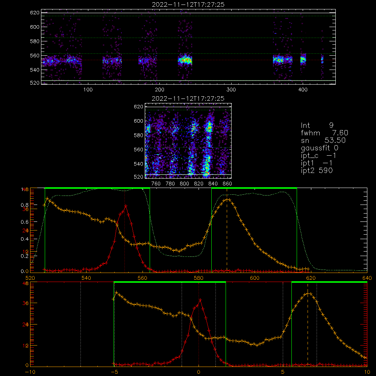Select the 'Int 9' readout
The width and height of the screenshot is (376, 376).
[x=317, y=125]
